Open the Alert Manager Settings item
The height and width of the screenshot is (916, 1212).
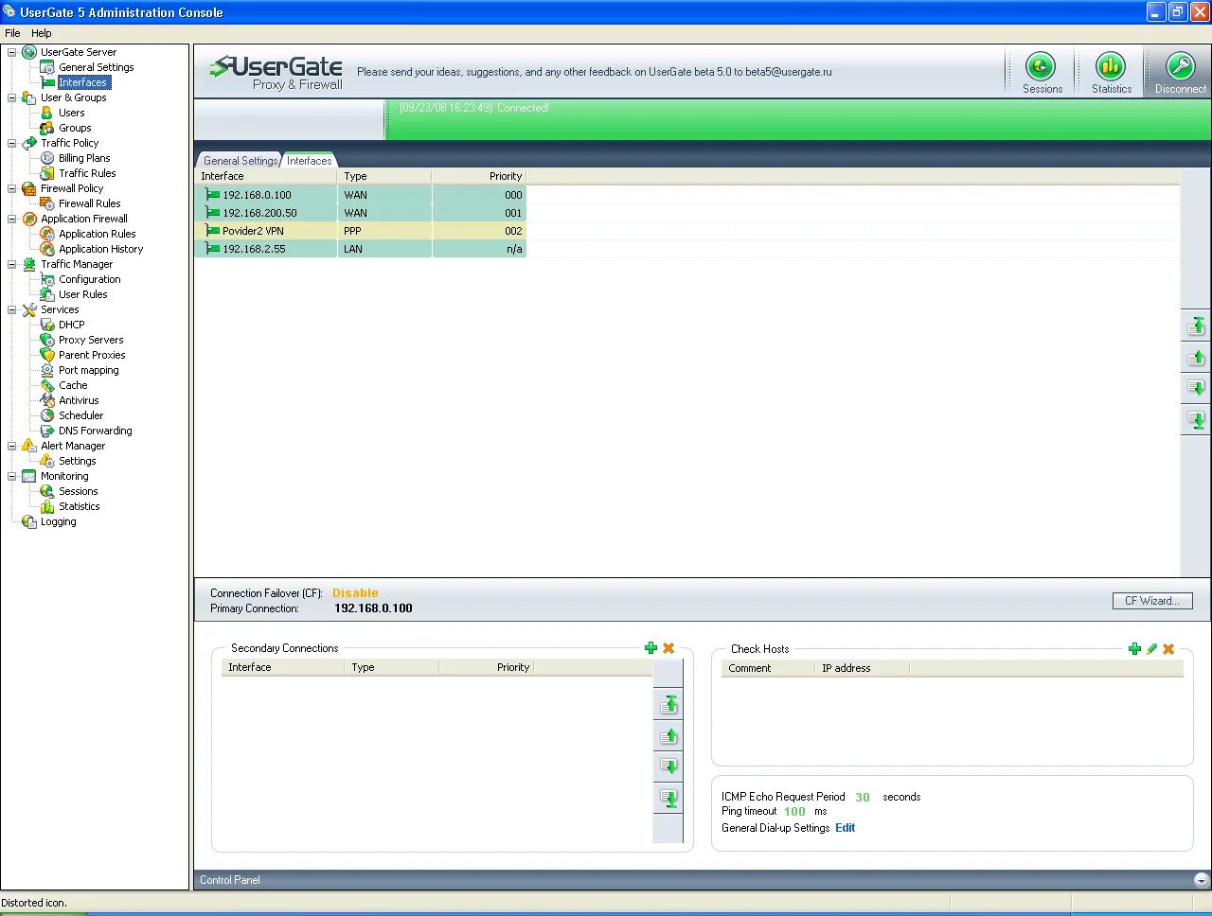coord(77,461)
